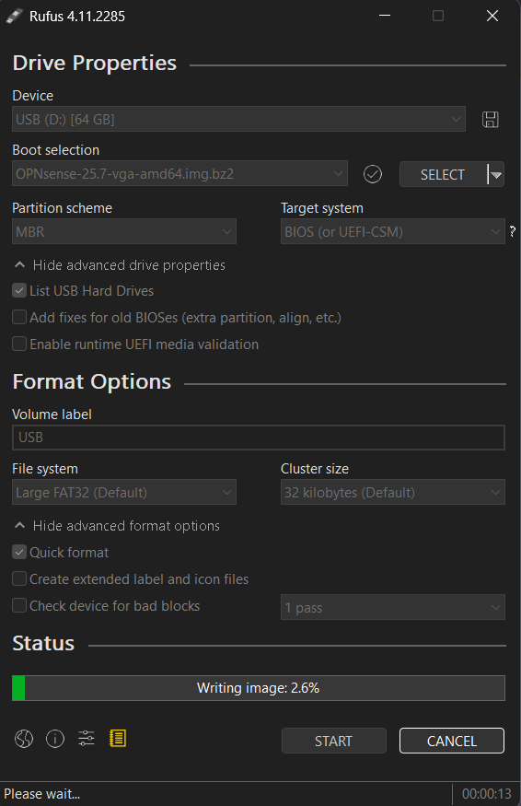This screenshot has width=521, height=806.
Task: Open language selection globe icon
Action: [24, 739]
